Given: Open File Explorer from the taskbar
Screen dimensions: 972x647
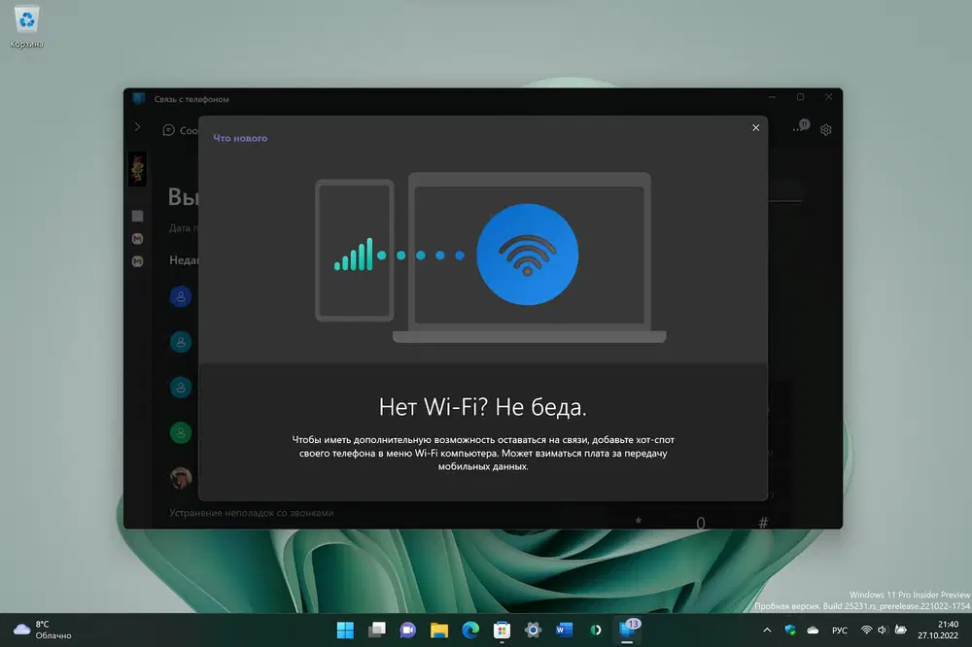Looking at the screenshot, I should click(439, 630).
